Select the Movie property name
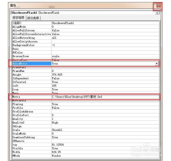The image size is (171, 161). [16, 97]
